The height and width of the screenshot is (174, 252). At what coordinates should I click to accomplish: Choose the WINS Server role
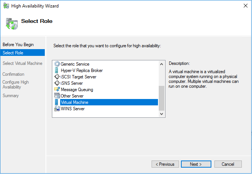click(x=73, y=109)
